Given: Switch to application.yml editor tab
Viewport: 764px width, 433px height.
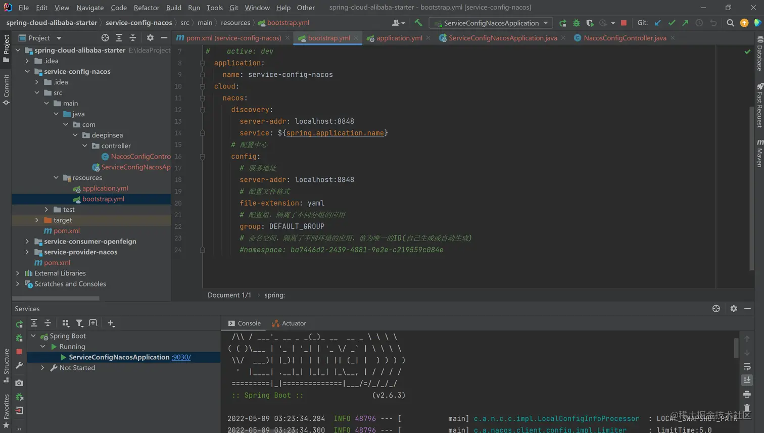Looking at the screenshot, I should pos(399,38).
